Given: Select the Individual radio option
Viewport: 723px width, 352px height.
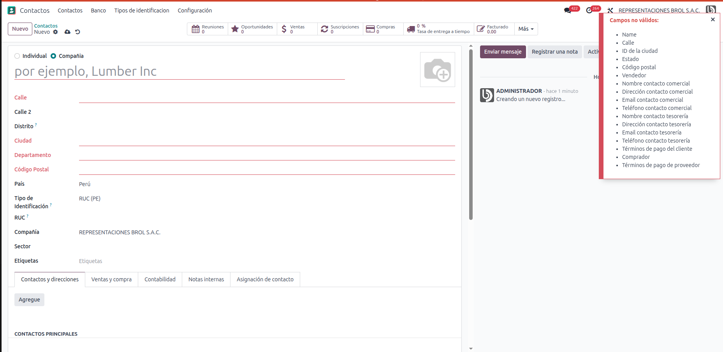Looking at the screenshot, I should coord(17,56).
